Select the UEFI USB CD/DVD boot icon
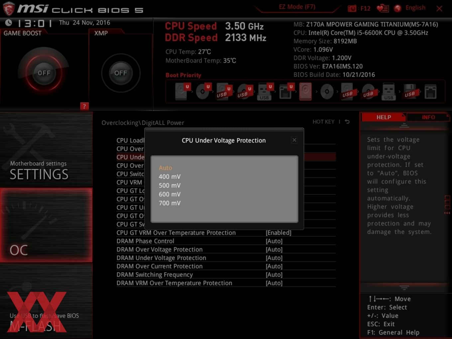The image size is (452, 339). (244, 91)
